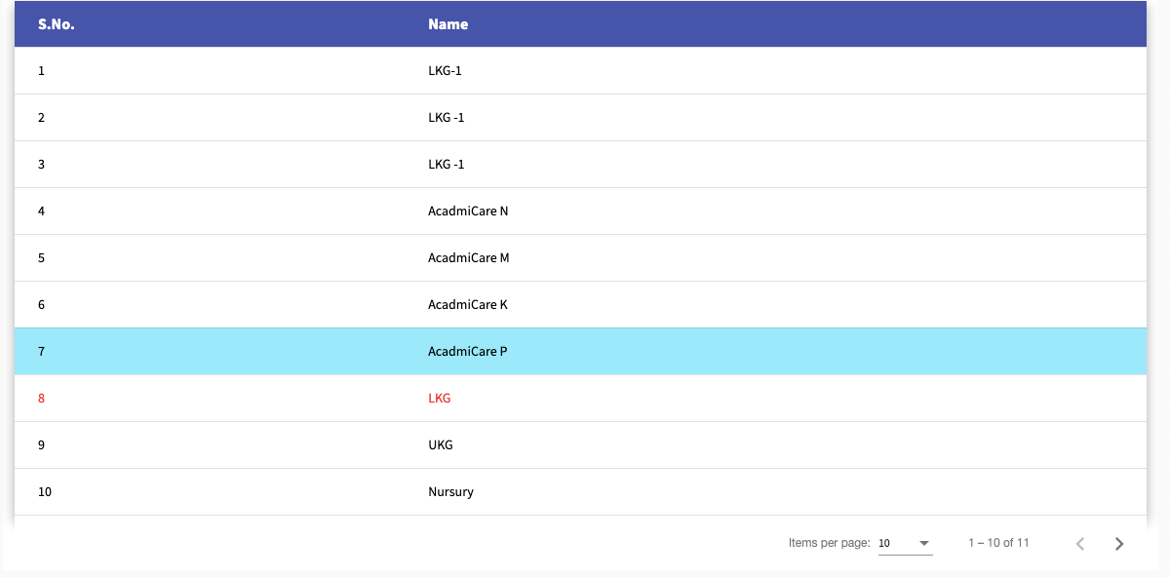Click the previous page arrow
Viewport: 1170px width, 577px height.
pyautogui.click(x=1079, y=543)
